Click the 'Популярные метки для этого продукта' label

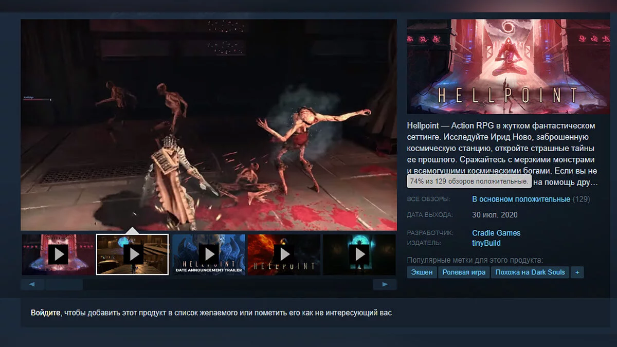coord(475,260)
